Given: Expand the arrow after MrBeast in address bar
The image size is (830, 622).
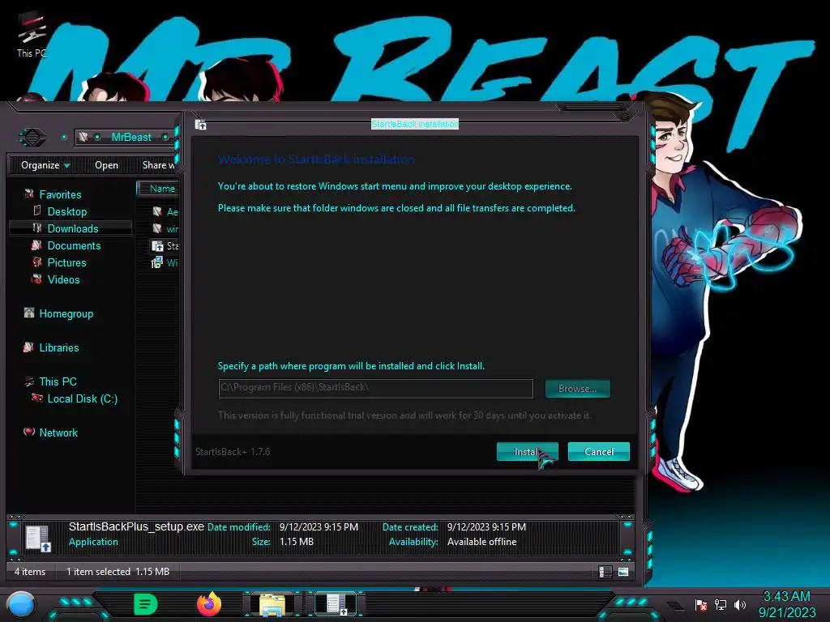Looking at the screenshot, I should [x=165, y=138].
